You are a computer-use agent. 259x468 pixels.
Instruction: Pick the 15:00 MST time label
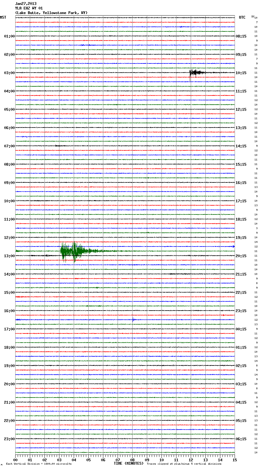9,293
